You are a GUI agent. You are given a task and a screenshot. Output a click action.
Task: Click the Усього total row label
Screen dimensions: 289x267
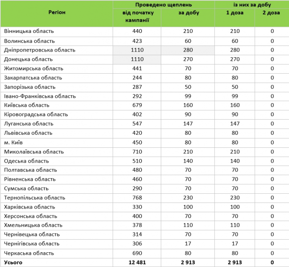coord(13,262)
